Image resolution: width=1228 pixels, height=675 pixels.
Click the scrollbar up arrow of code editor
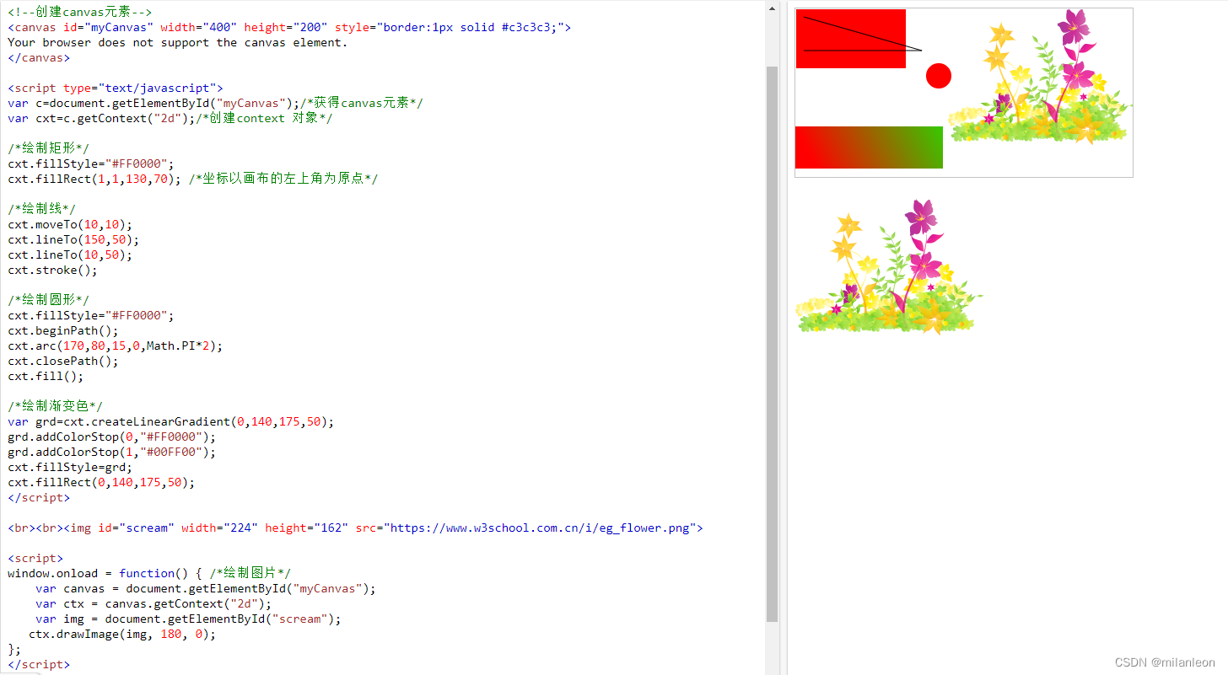772,8
